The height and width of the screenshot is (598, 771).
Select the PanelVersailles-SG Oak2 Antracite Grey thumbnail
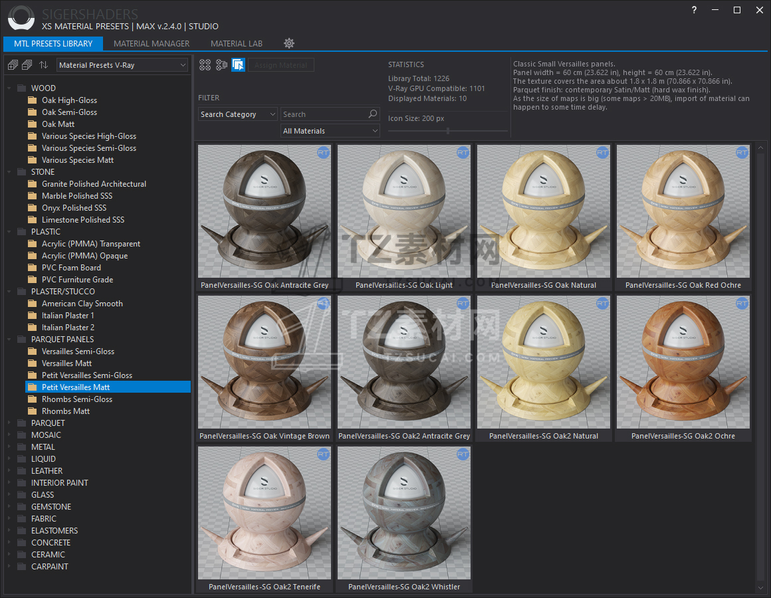click(404, 362)
